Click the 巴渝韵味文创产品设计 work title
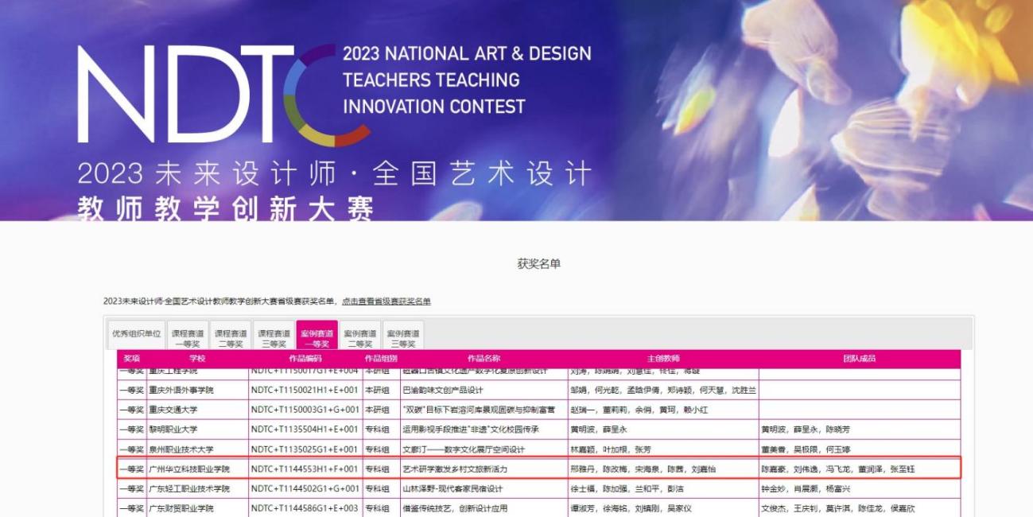 point(443,391)
